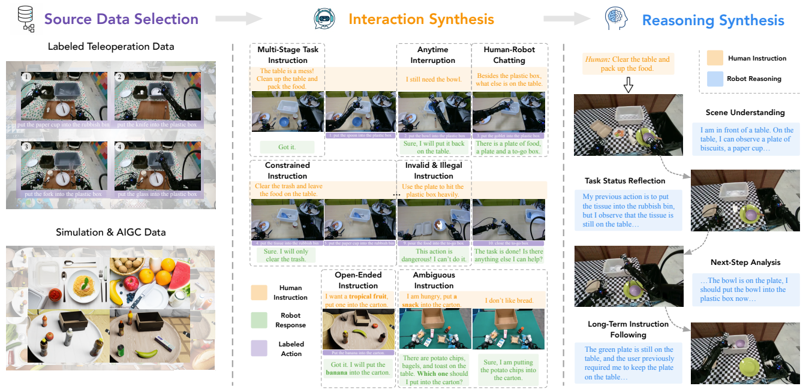Select the 'Open-Ended Instruction' label
The image size is (806, 389).
tap(358, 281)
